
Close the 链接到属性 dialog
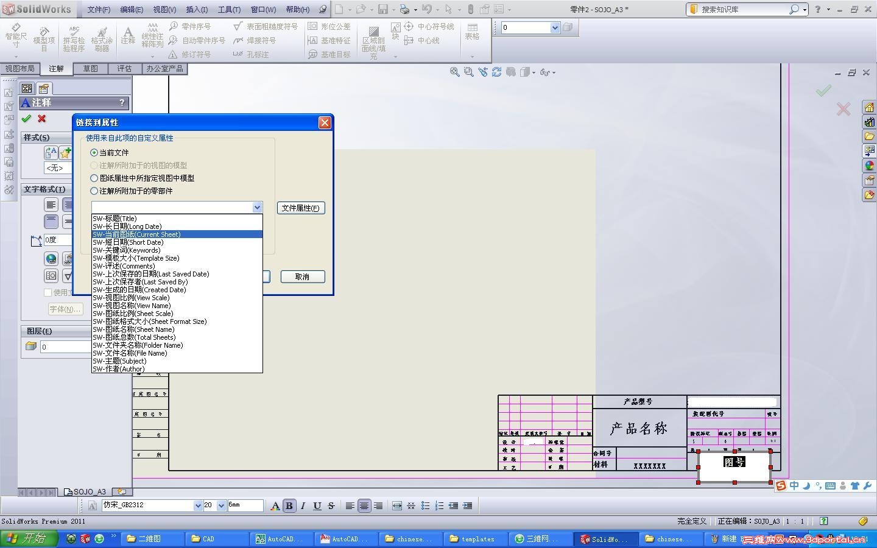click(325, 122)
